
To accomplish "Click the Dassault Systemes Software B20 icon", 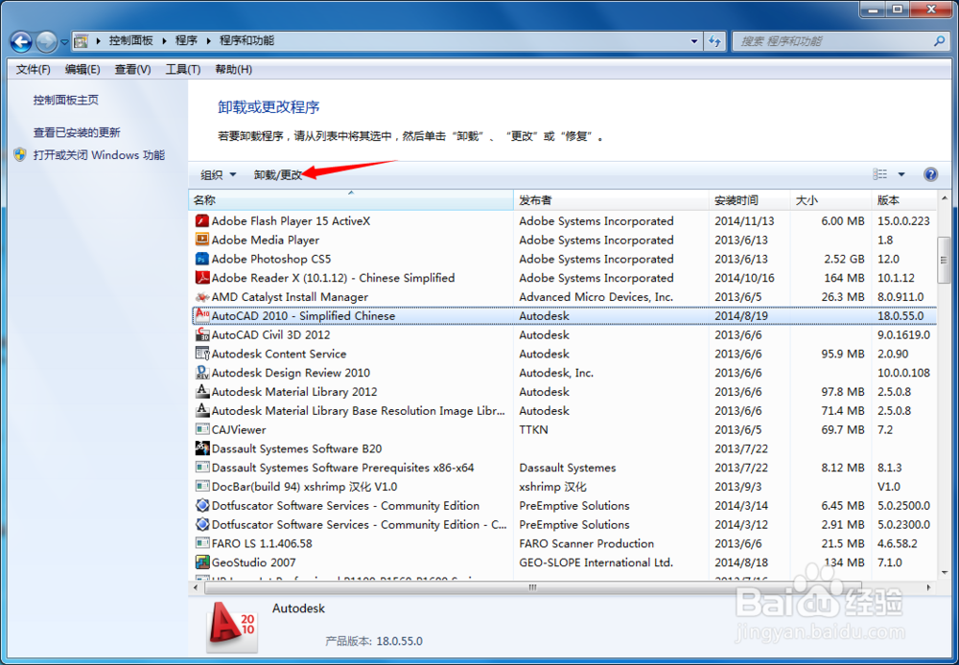I will coord(201,448).
